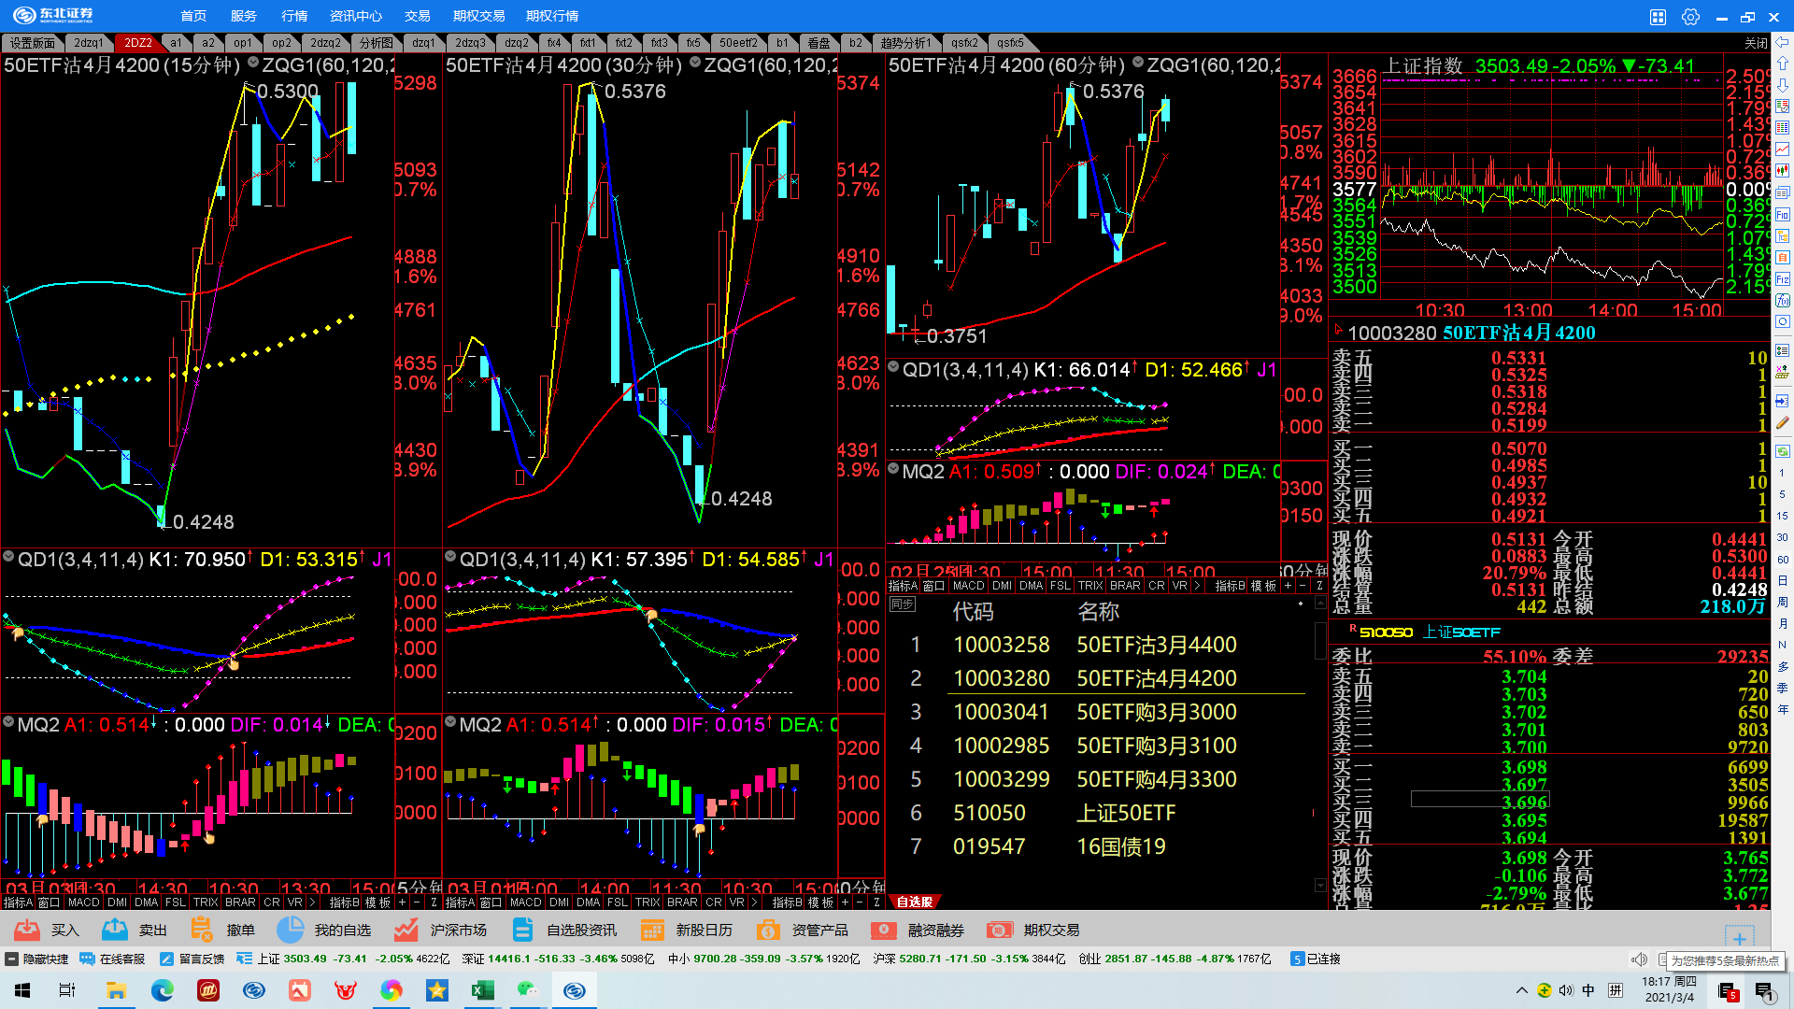The width and height of the screenshot is (1794, 1009).
Task: Open 在线客服 chat icon
Action: (88, 959)
